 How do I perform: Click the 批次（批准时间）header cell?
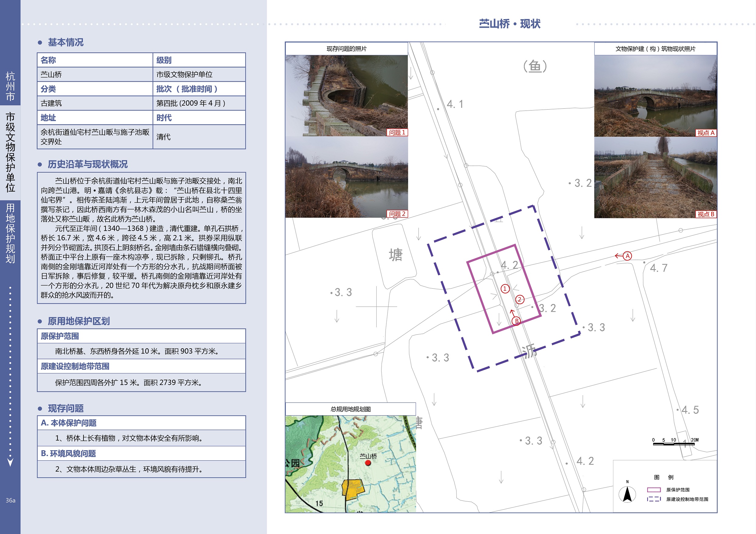pyautogui.click(x=199, y=89)
